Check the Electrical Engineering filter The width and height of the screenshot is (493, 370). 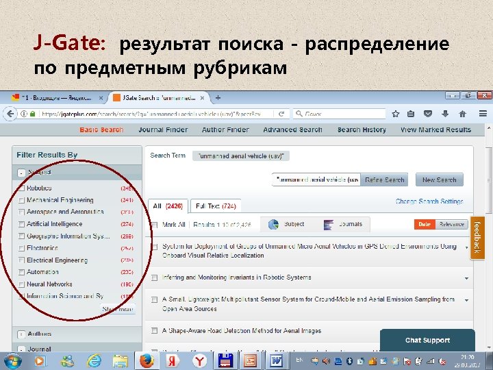pyautogui.click(x=21, y=260)
